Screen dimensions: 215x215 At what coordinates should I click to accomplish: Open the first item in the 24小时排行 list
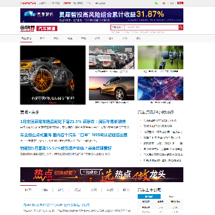click(x=161, y=121)
